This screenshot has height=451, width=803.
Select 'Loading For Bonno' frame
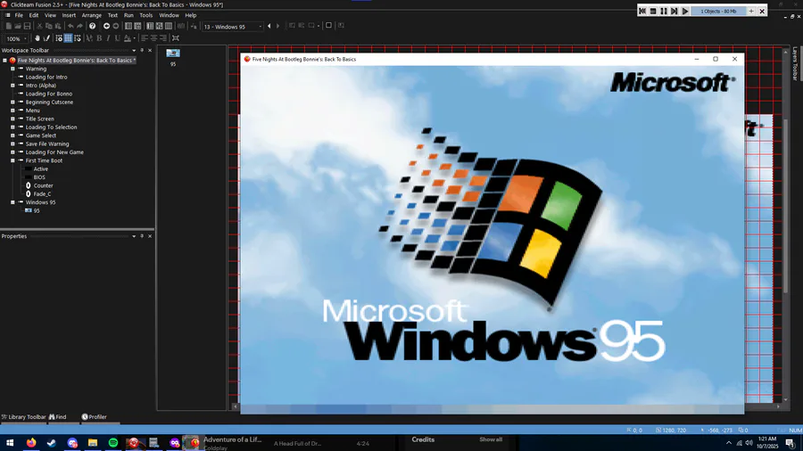click(49, 94)
